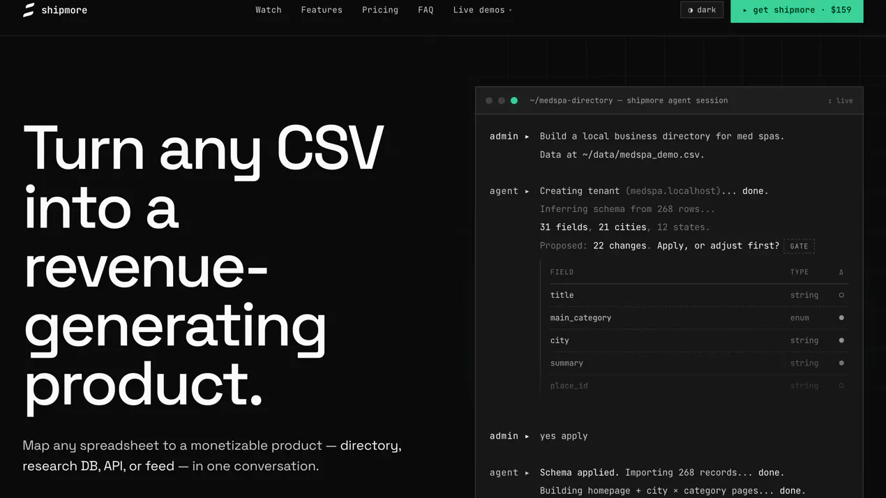886x498 pixels.
Task: Click the delta marker for title row
Action: click(841, 295)
